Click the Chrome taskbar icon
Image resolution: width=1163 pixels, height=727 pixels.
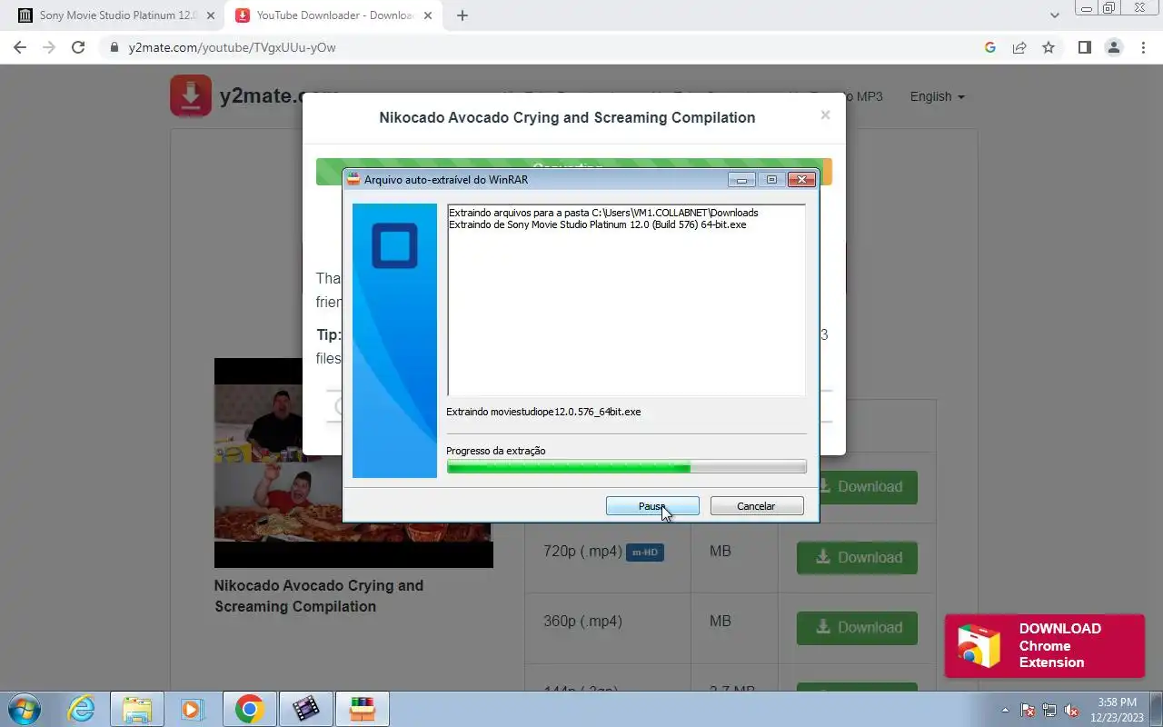(249, 709)
